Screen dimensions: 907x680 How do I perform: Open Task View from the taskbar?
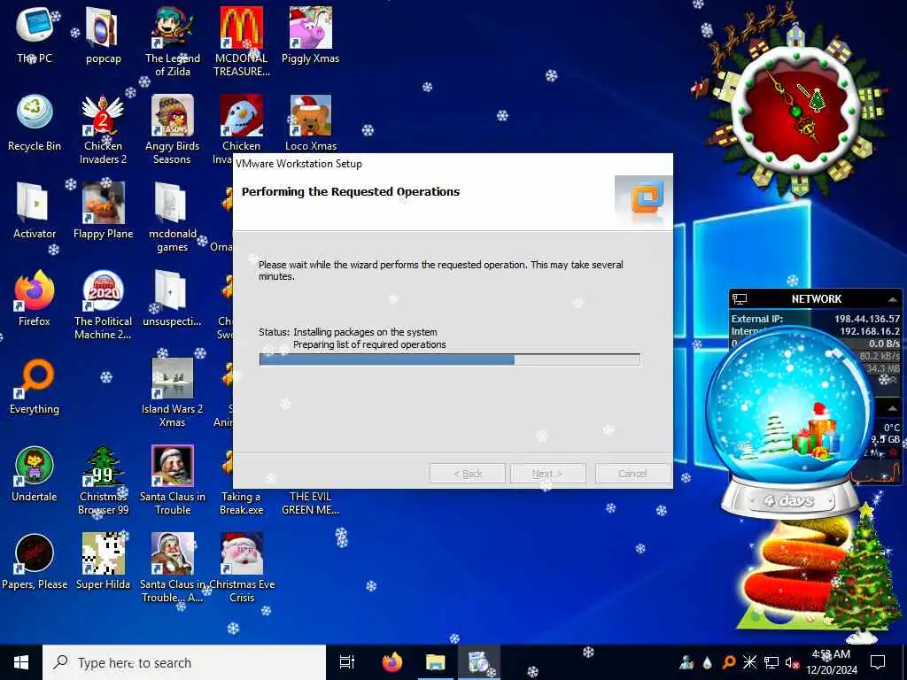tap(346, 662)
